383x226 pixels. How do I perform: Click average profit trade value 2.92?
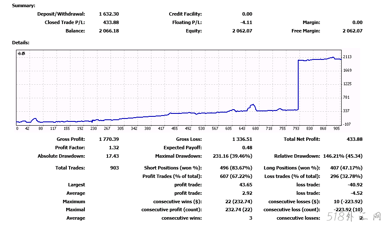(x=247, y=193)
